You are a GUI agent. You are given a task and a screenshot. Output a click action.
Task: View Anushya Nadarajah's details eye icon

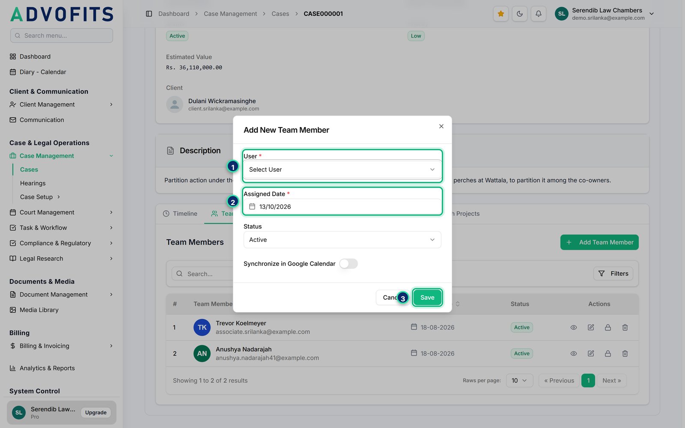click(574, 354)
